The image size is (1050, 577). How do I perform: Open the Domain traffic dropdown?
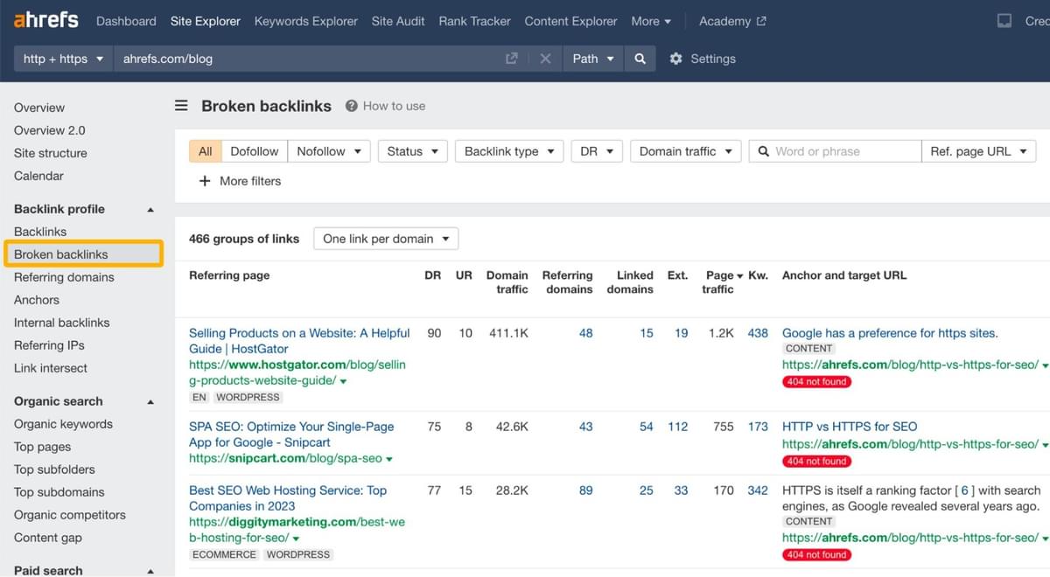point(686,151)
